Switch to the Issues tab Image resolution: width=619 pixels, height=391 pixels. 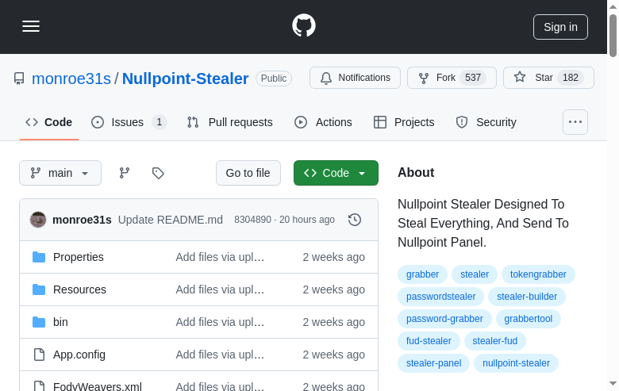[129, 122]
